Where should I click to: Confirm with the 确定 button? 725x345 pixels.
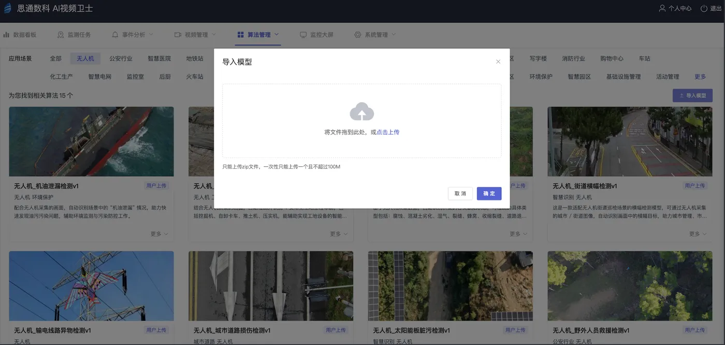pos(489,193)
